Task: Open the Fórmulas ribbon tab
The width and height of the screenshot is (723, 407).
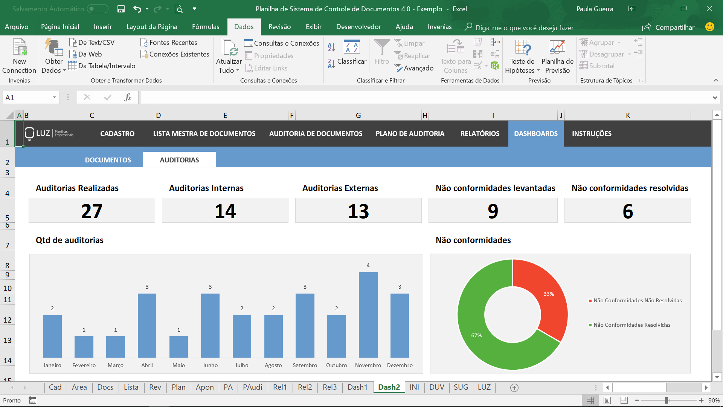Action: (206, 27)
